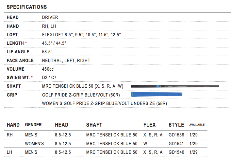Select the 'NEUTRAL, LEFT, RIGHT' value

[66, 61]
